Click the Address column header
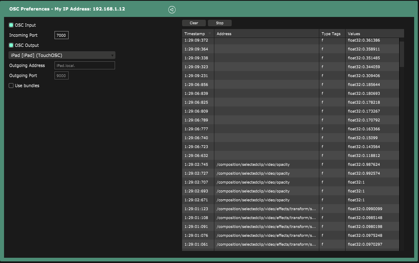Screen dimensions: 419x263 coord(266,34)
